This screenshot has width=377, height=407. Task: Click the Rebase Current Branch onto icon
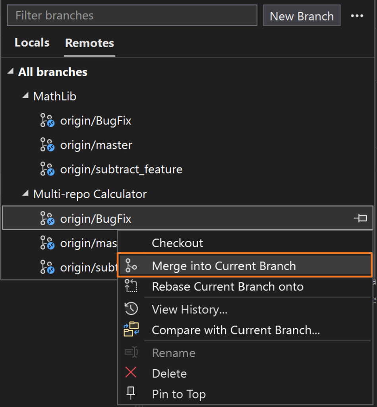click(x=131, y=286)
